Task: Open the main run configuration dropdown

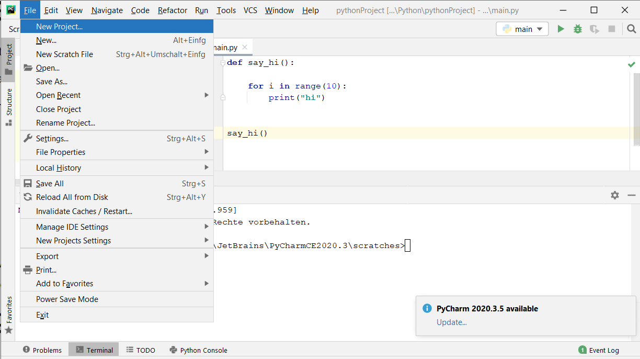Action: 539,29
